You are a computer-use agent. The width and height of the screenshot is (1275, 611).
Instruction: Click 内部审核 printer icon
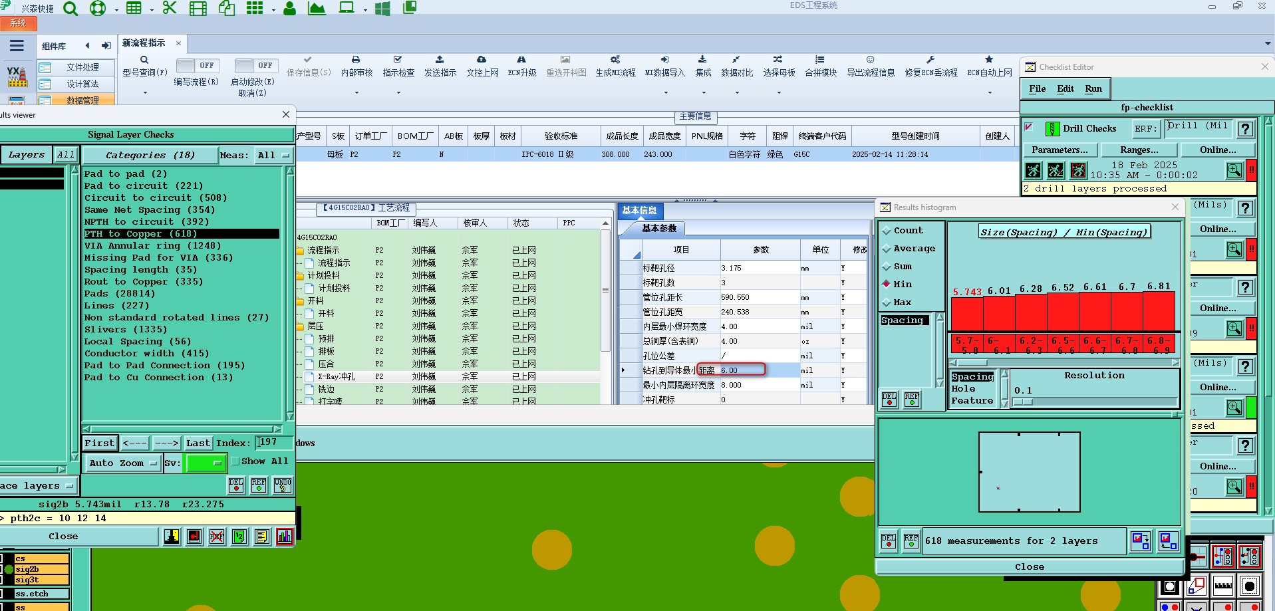coord(356,60)
